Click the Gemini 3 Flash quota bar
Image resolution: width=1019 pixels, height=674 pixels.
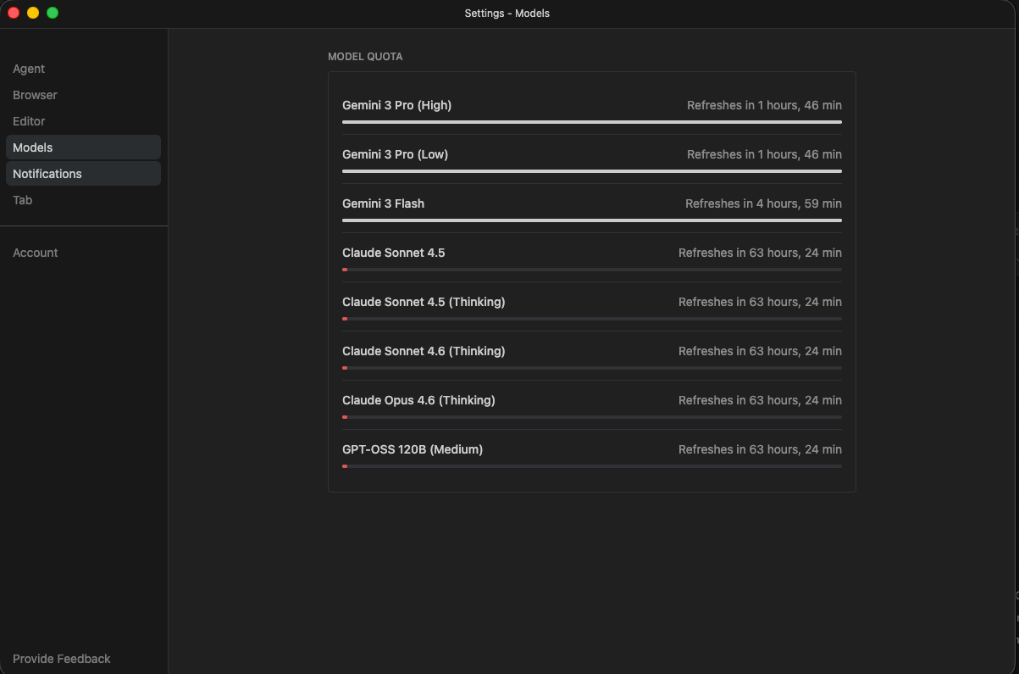(592, 220)
